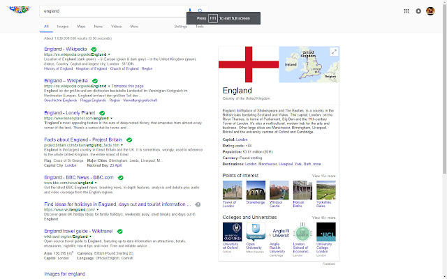Open the Open University logo
Viewport: 447px width, 279px height.
click(256, 232)
